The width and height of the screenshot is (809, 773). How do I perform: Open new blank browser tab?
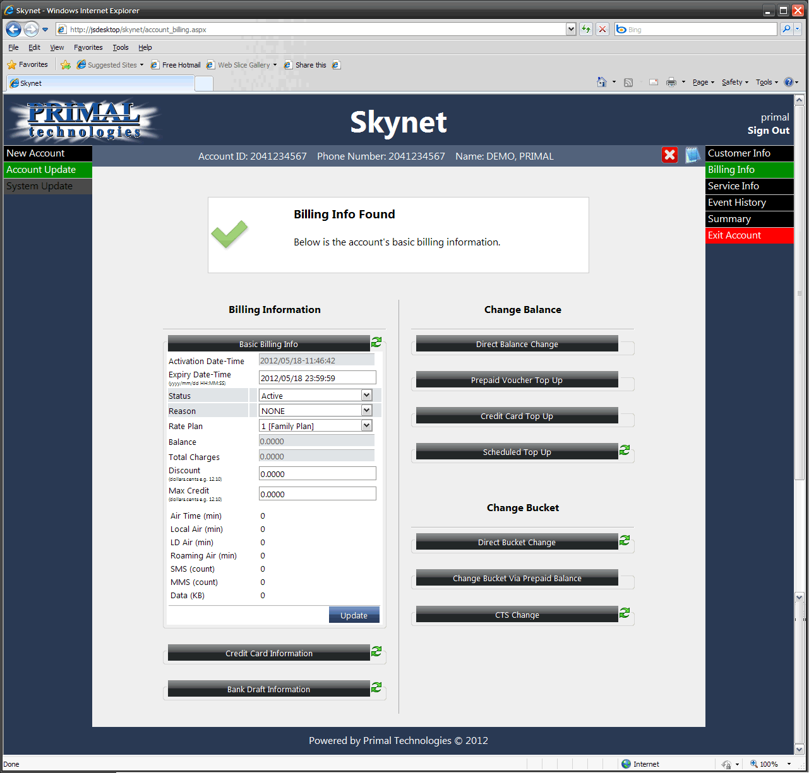pyautogui.click(x=204, y=83)
